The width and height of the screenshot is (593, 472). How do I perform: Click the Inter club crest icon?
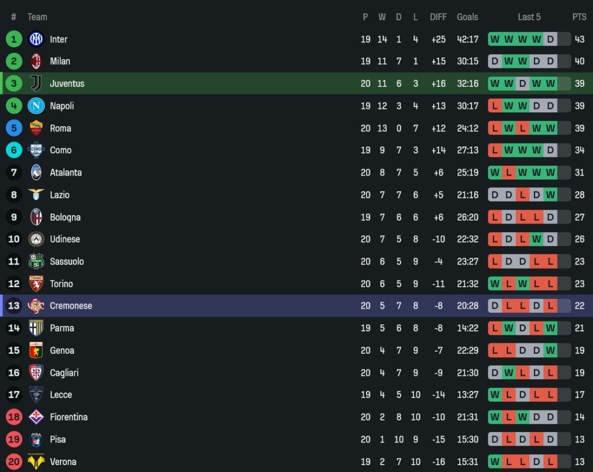[x=36, y=39]
